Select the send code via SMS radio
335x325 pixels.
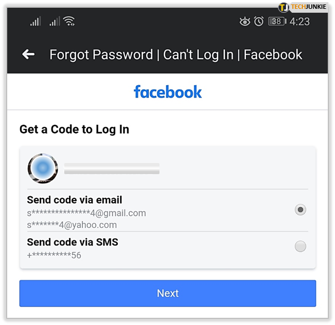[300, 247]
